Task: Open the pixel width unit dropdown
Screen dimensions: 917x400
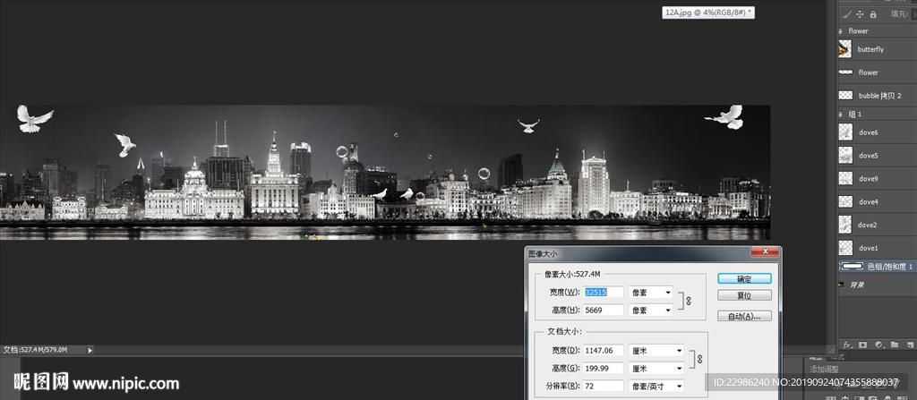Action: (x=650, y=292)
